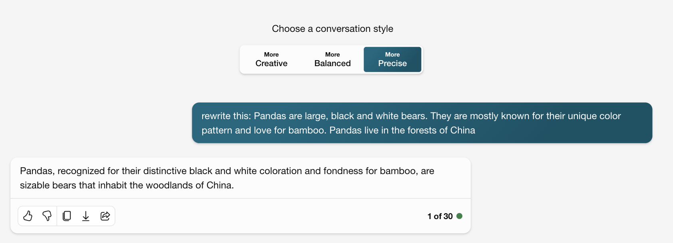The width and height of the screenshot is (673, 243).
Task: Click the "pattern and love for bamboo" line
Action: (338, 130)
